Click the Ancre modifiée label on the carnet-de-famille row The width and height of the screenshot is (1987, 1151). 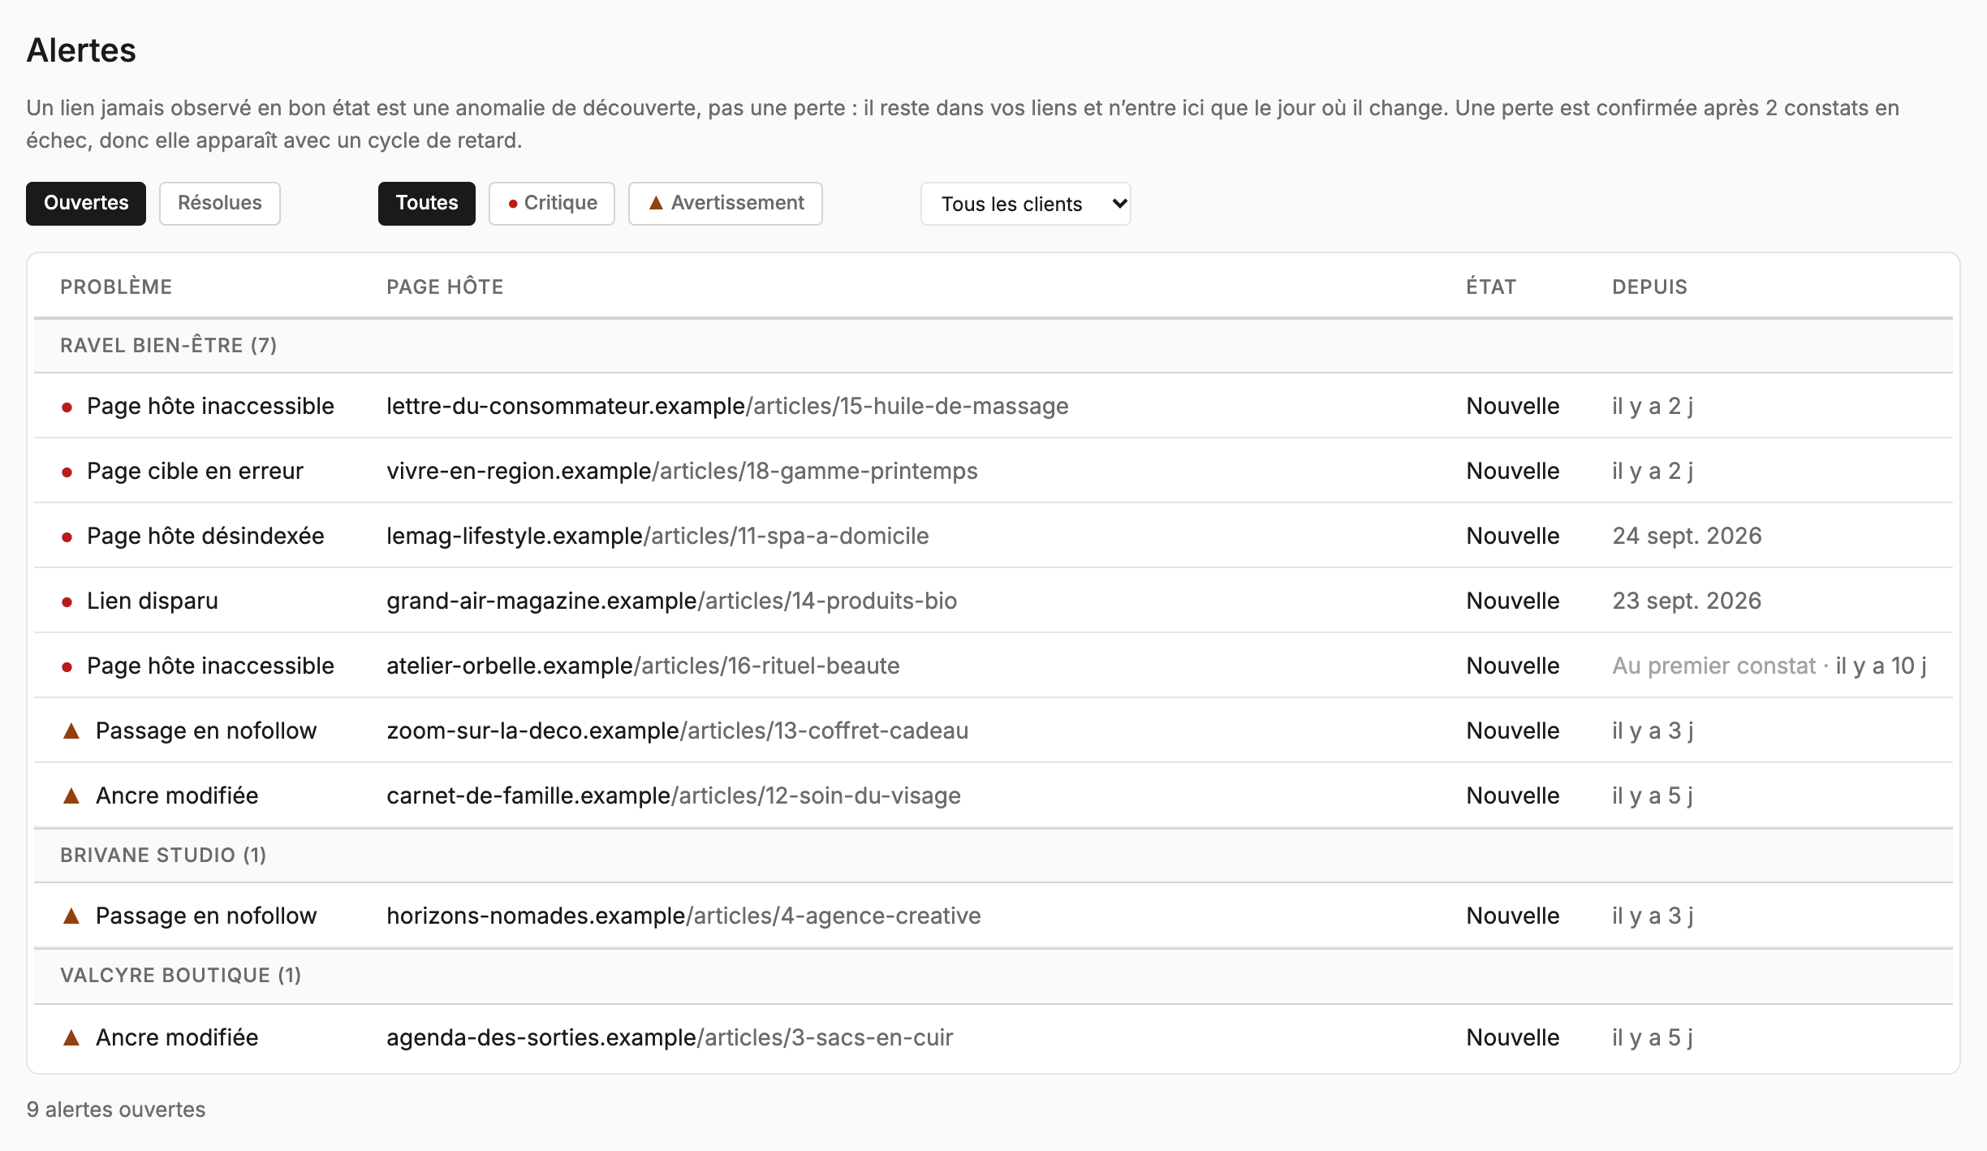pos(177,795)
